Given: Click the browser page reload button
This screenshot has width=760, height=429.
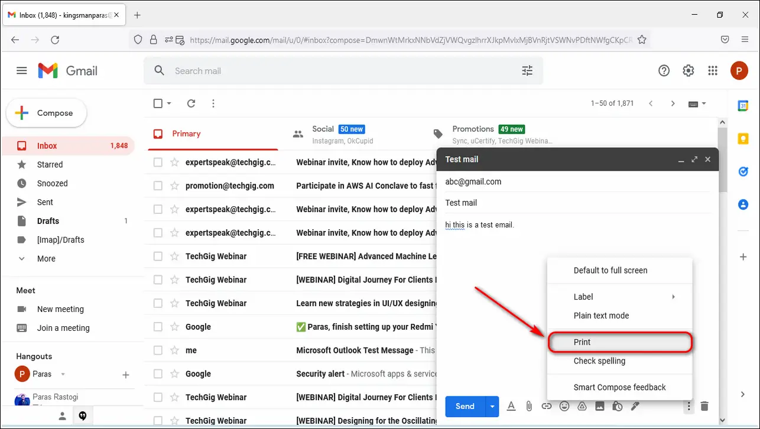Looking at the screenshot, I should pyautogui.click(x=55, y=40).
